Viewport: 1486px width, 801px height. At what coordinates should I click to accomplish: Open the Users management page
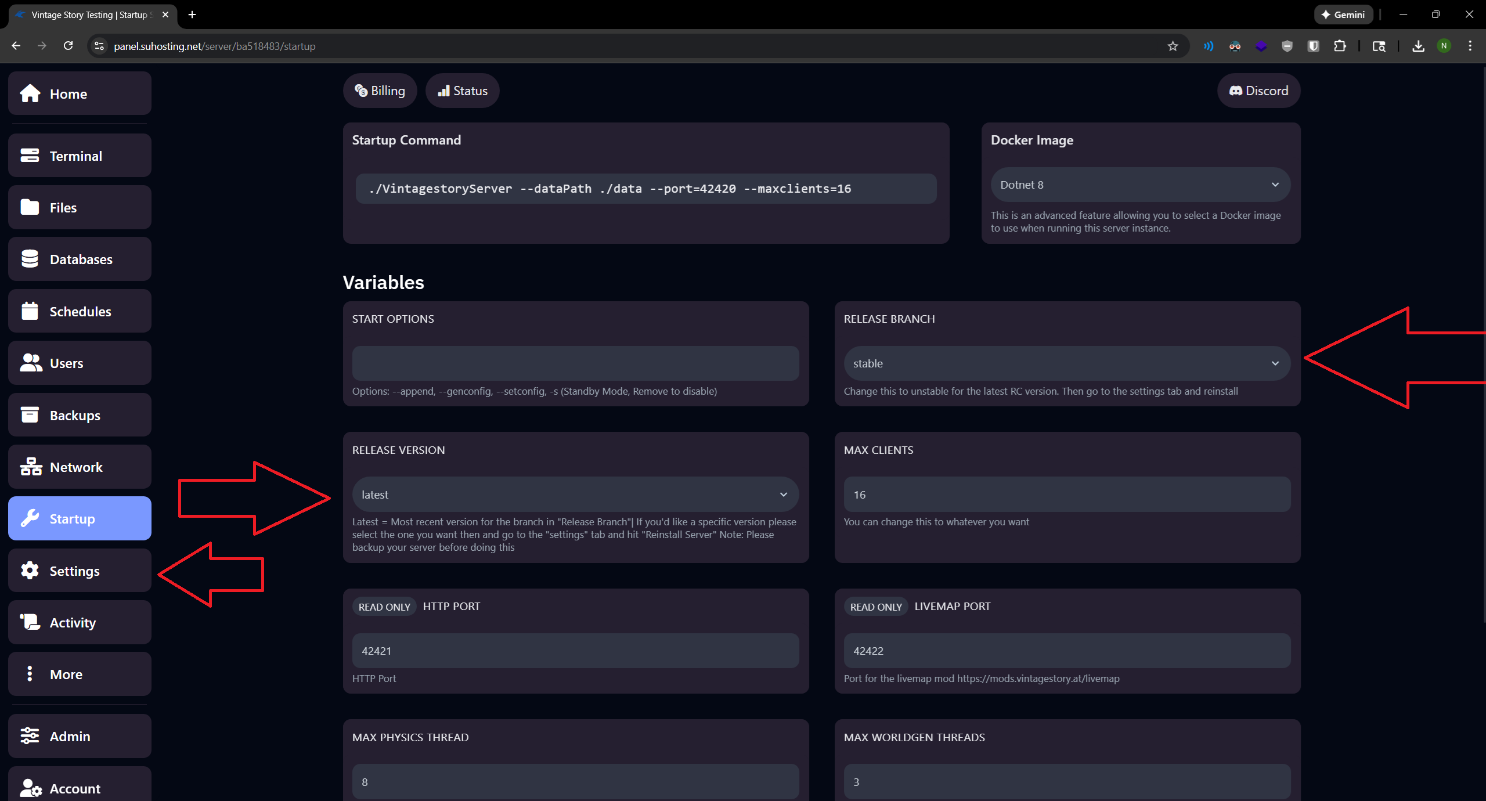coord(80,363)
